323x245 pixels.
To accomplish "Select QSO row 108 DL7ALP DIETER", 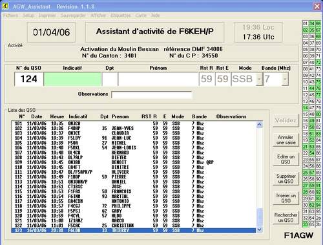I will pos(134,158).
